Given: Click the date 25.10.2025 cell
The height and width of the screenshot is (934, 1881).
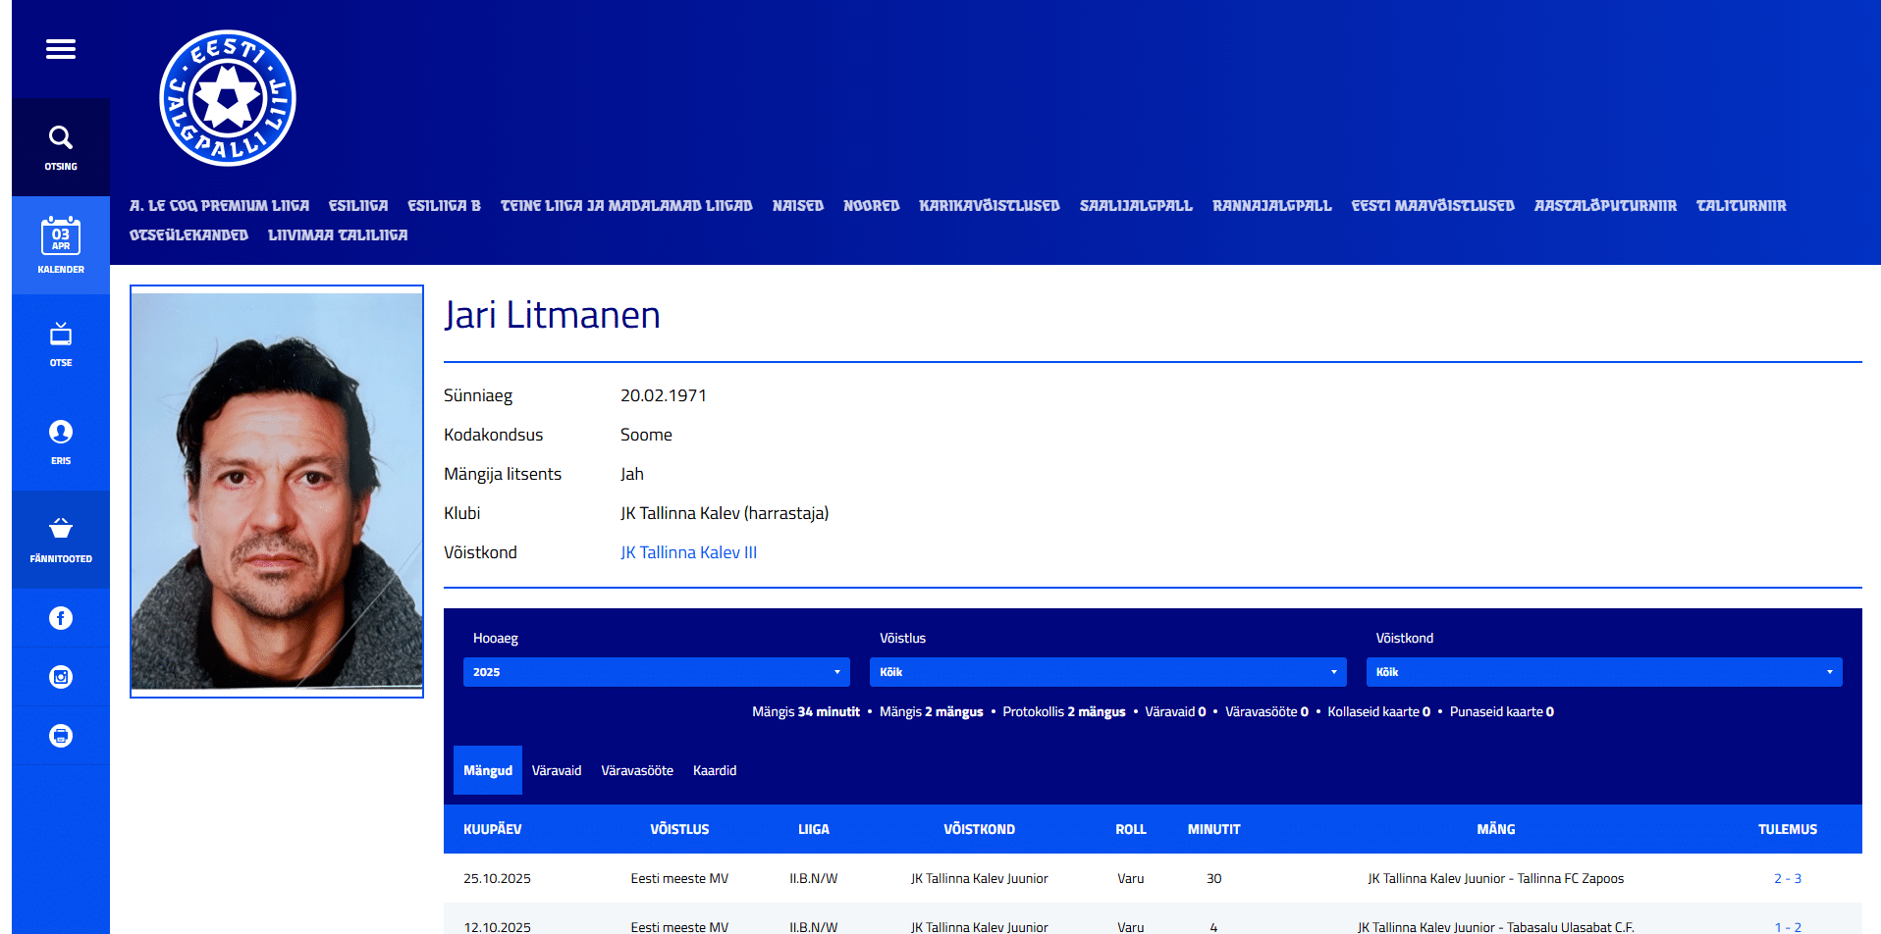Looking at the screenshot, I should [497, 878].
